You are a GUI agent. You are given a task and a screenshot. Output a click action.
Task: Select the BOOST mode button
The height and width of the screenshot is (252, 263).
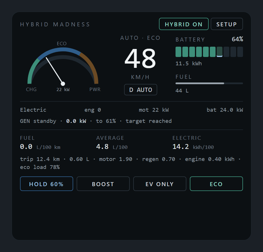(x=103, y=184)
